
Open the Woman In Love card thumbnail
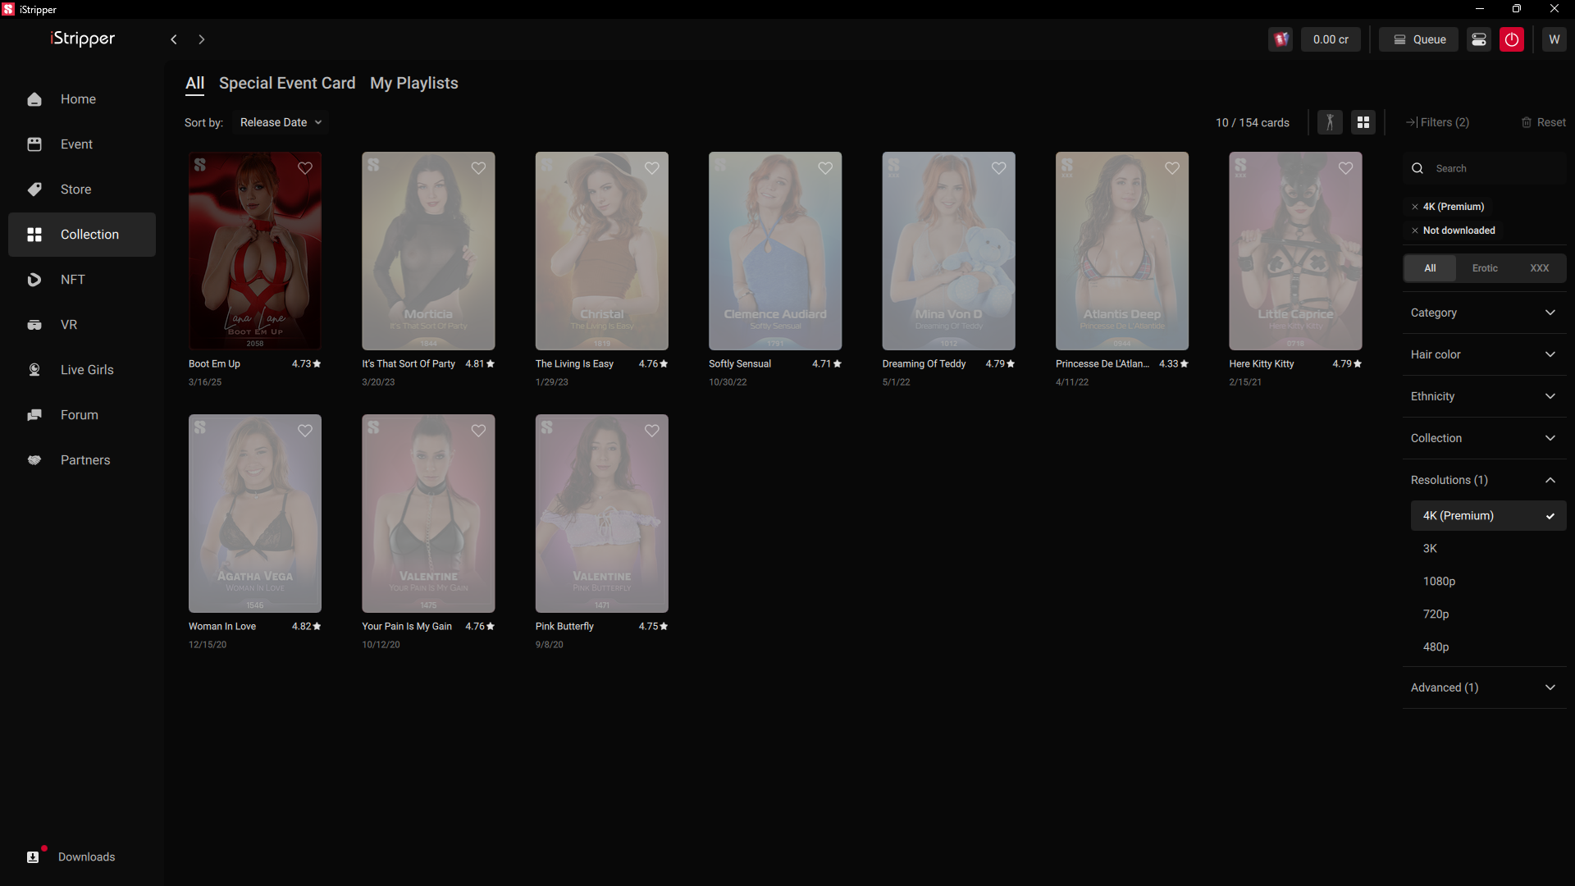(x=255, y=513)
